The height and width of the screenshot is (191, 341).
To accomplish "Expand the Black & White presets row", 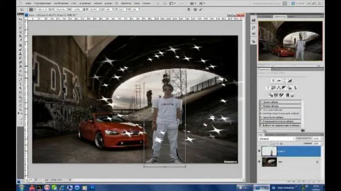I will pyautogui.click(x=280, y=117).
